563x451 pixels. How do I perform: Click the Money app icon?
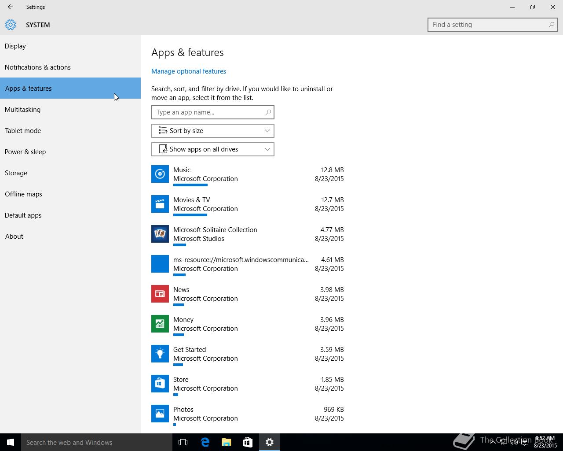click(x=160, y=324)
